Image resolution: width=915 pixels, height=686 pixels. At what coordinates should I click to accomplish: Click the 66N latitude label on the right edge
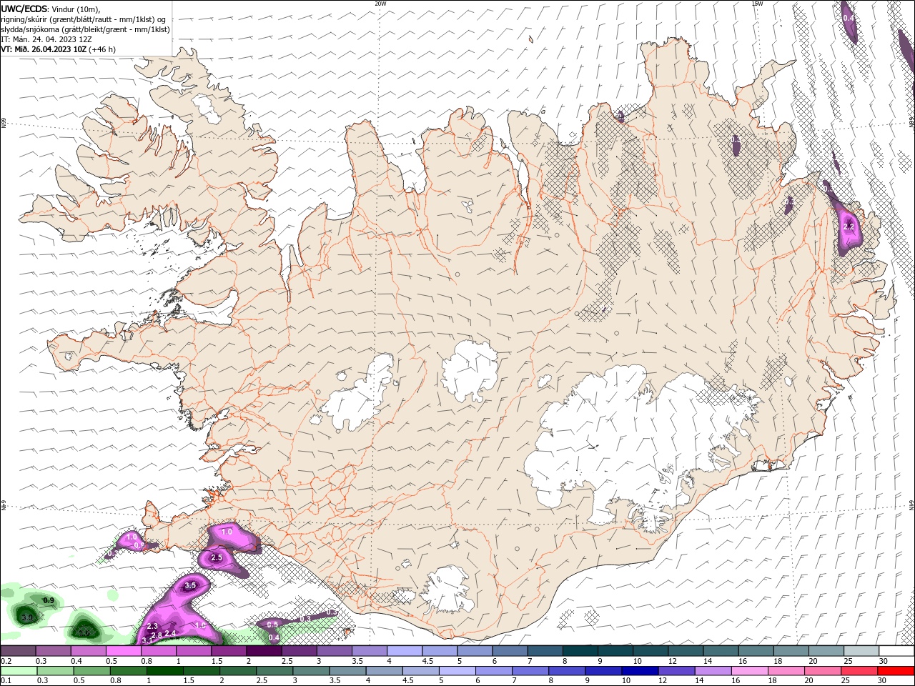[x=911, y=123]
